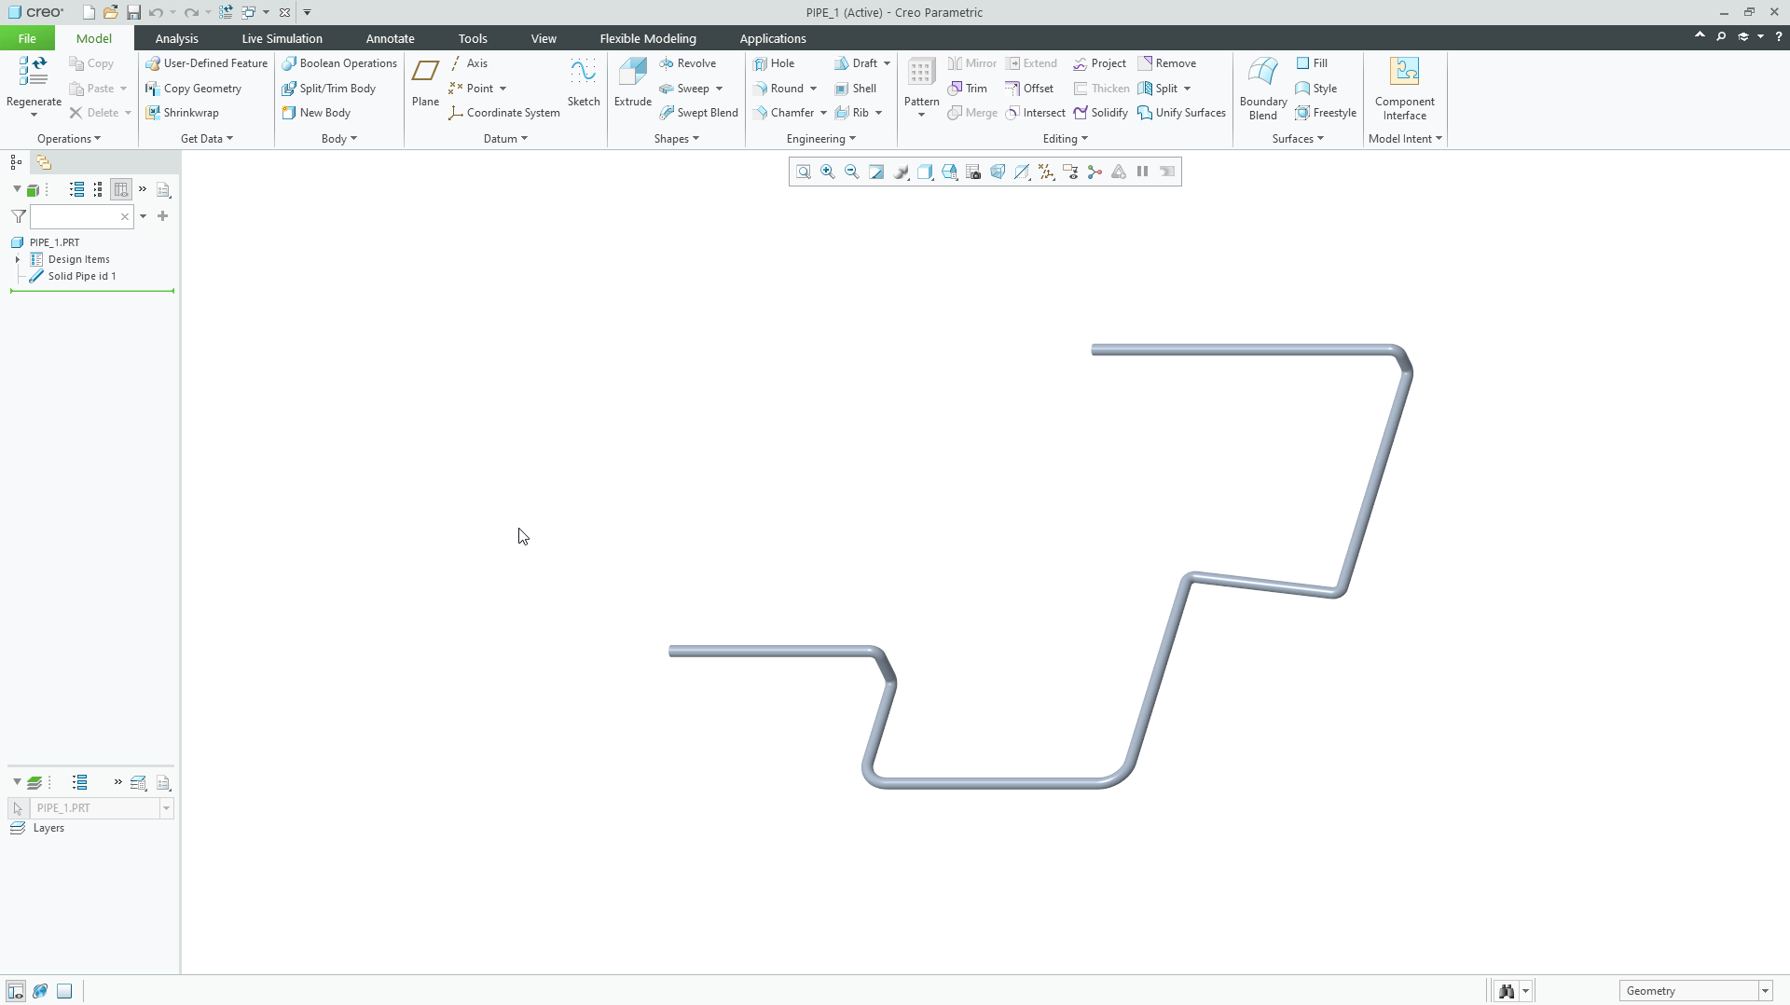Click the Repaint icon in graphics toolbar
The width and height of the screenshot is (1790, 1005).
876,172
